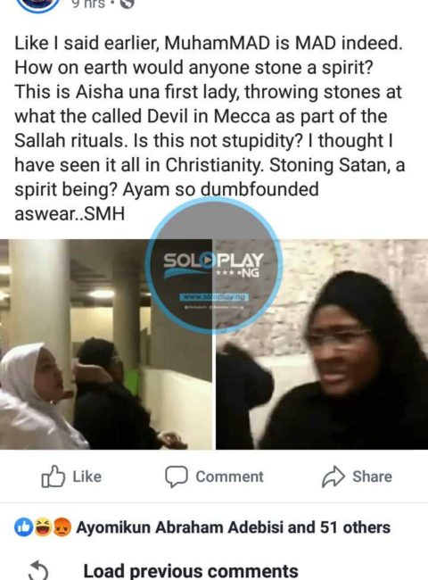Open the right photo of the woman in glasses
The width and height of the screenshot is (428, 580).
[322, 344]
